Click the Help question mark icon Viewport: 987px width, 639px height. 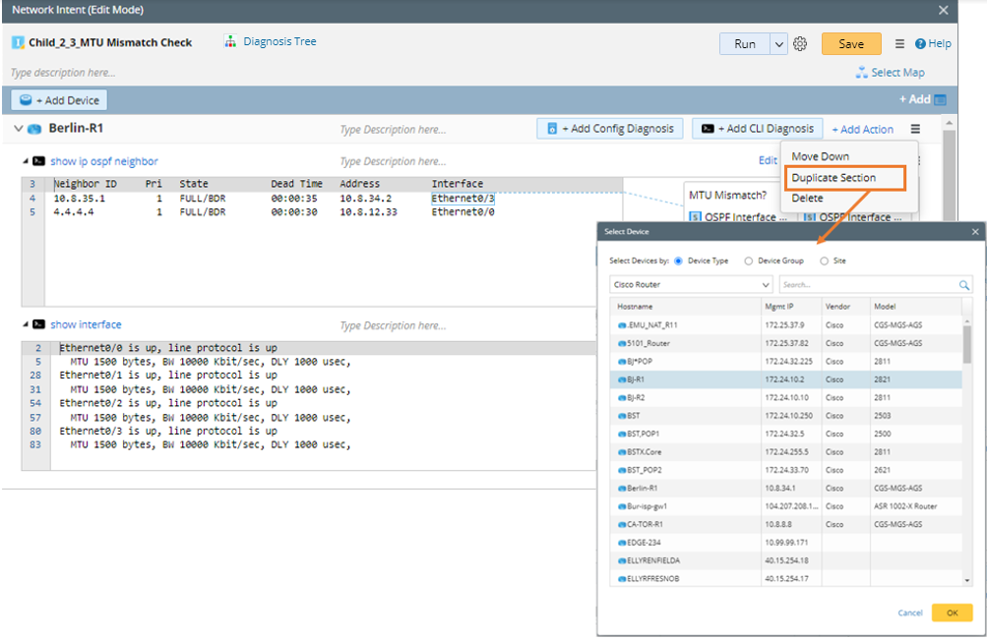point(920,43)
